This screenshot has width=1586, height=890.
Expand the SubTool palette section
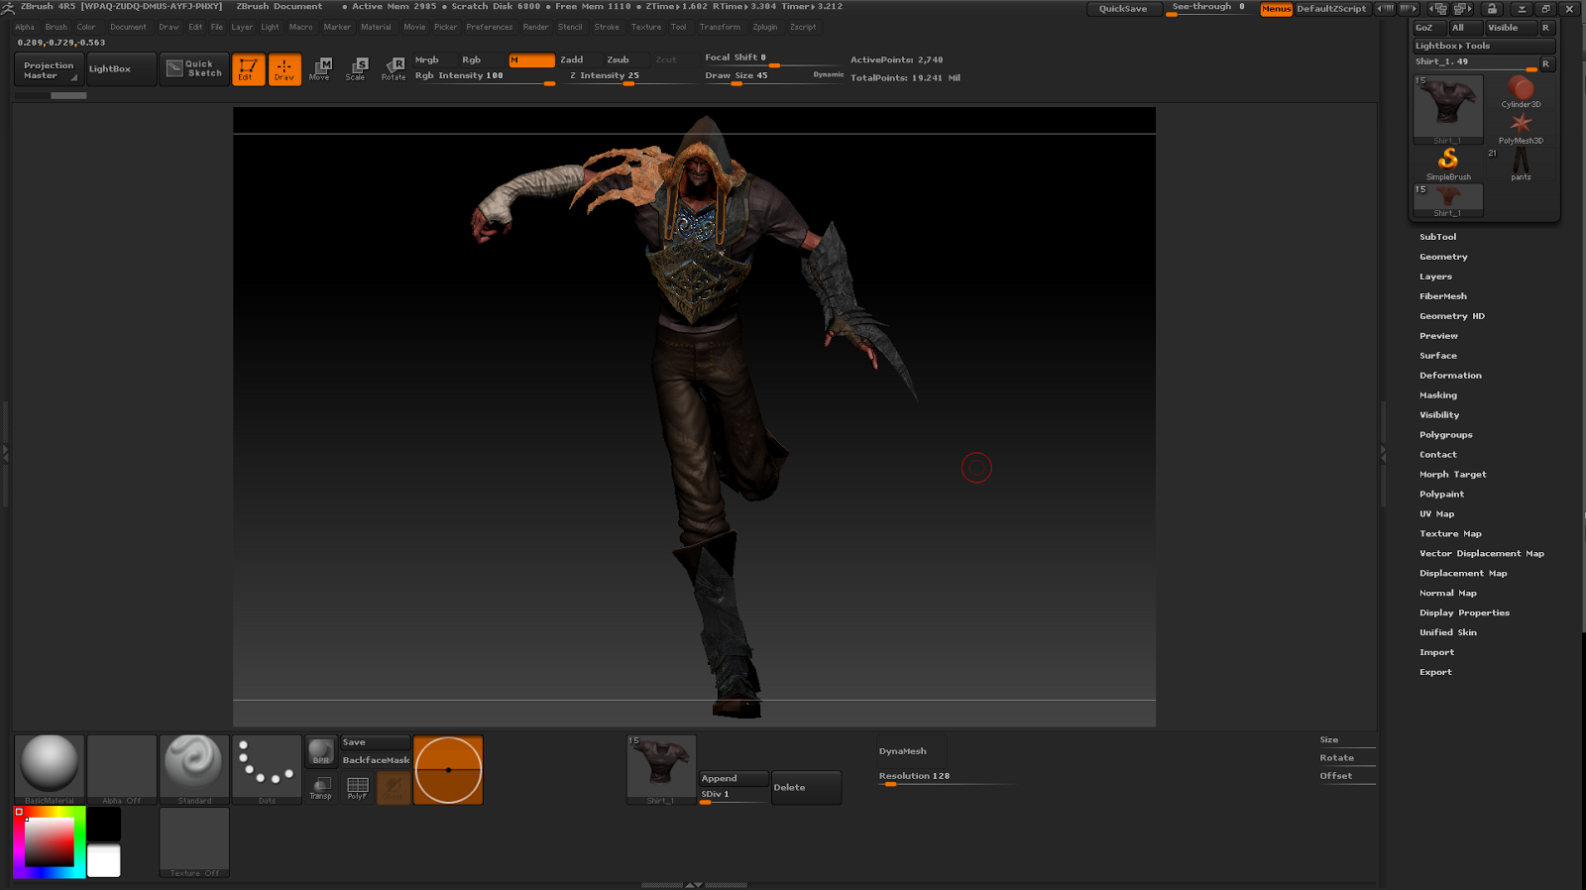click(x=1437, y=237)
